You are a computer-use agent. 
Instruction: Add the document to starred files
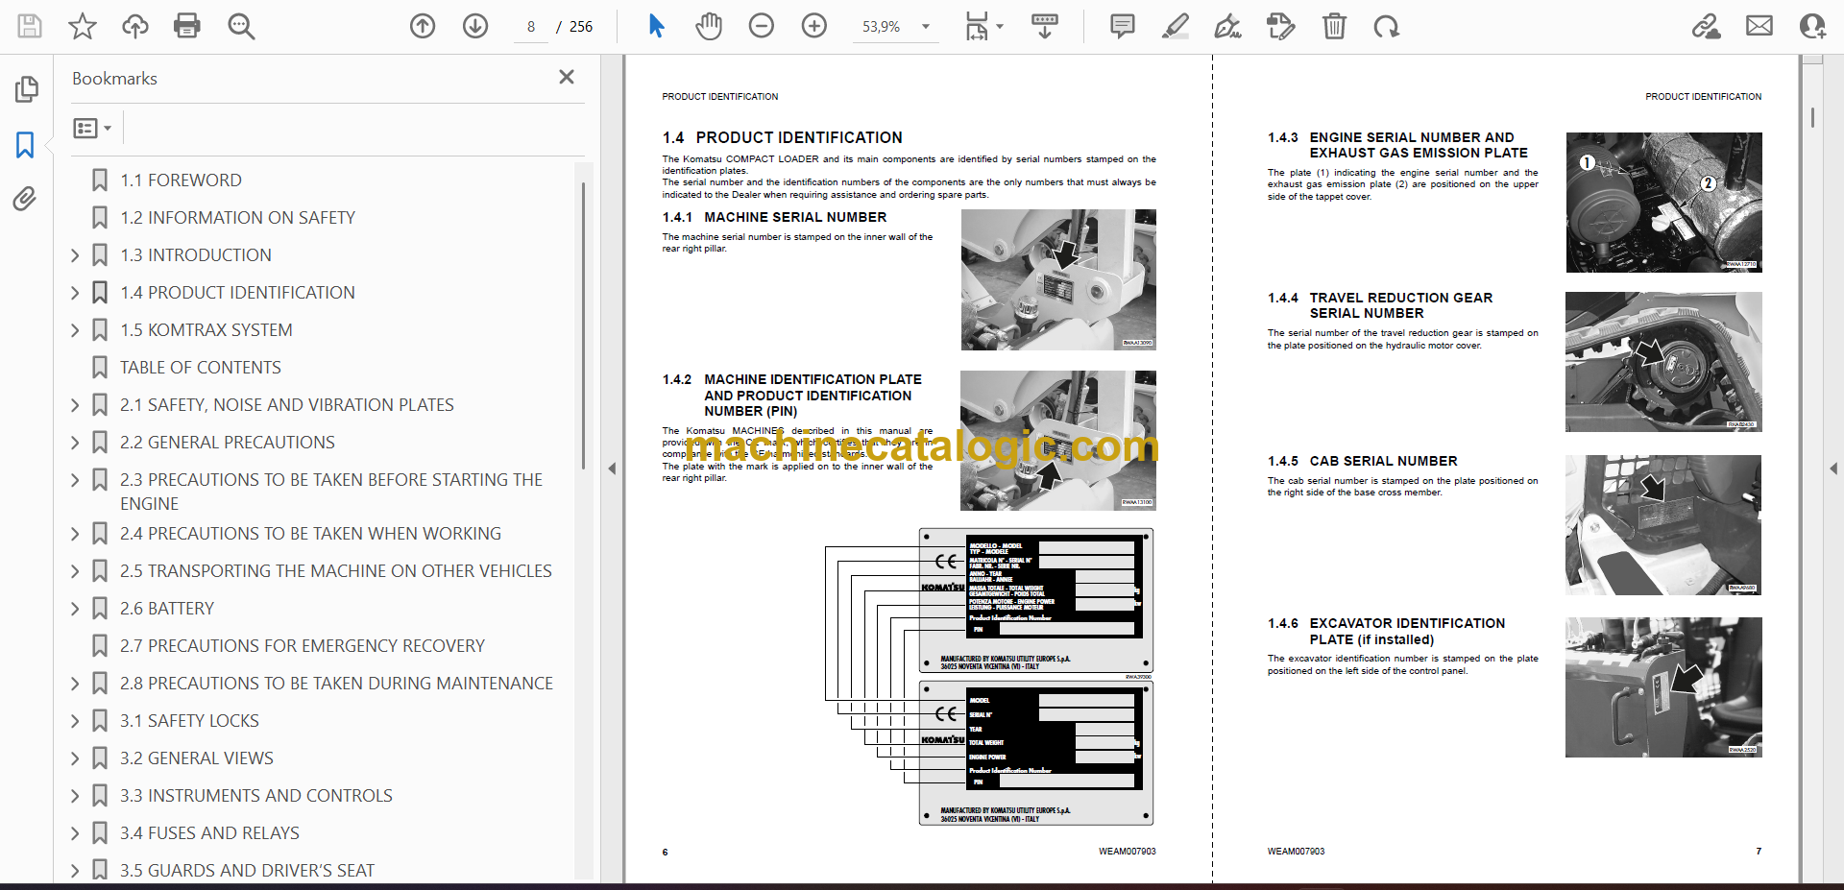coord(83,26)
